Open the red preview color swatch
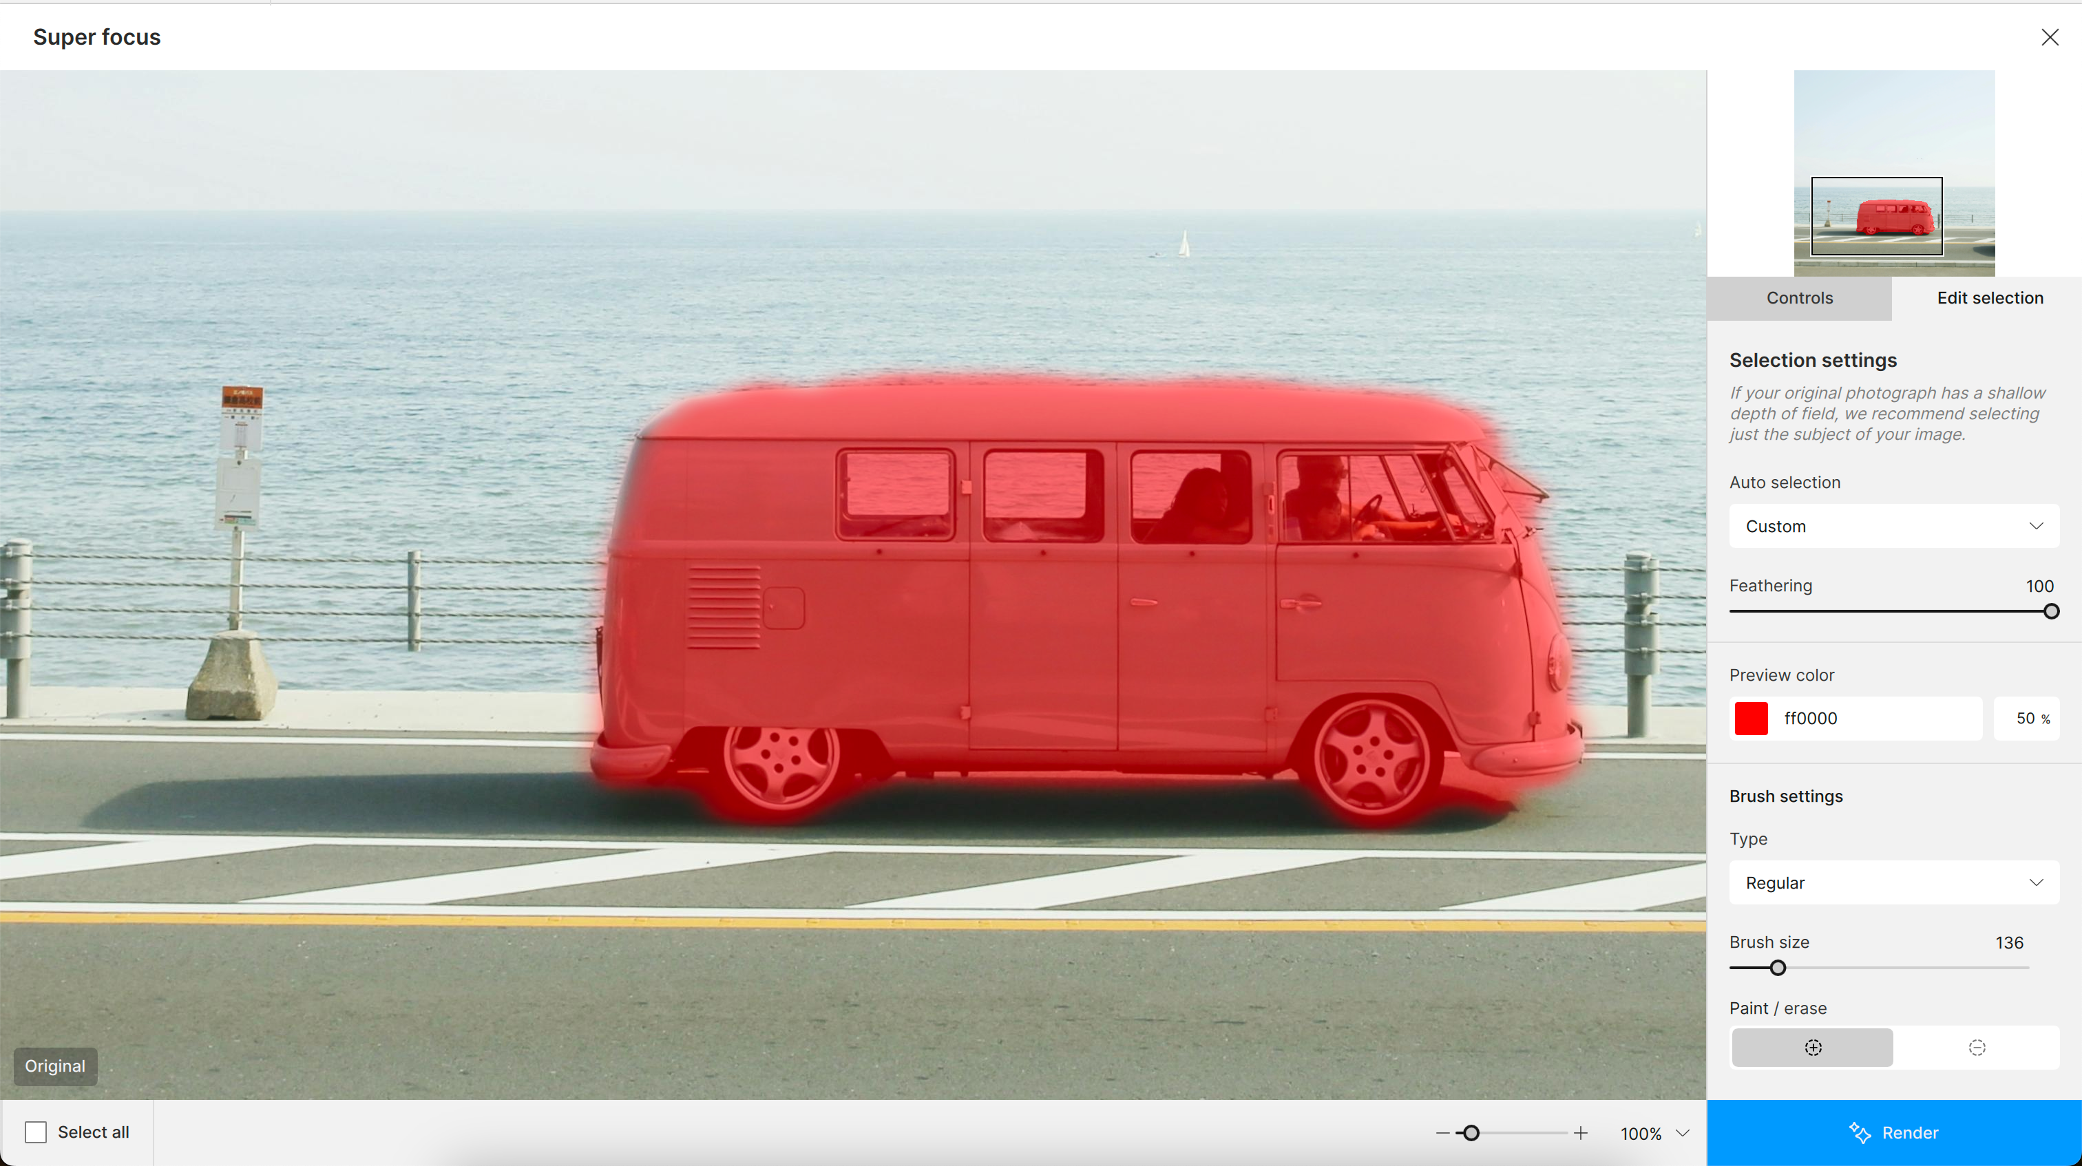Viewport: 2082px width, 1166px height. coord(1751,719)
